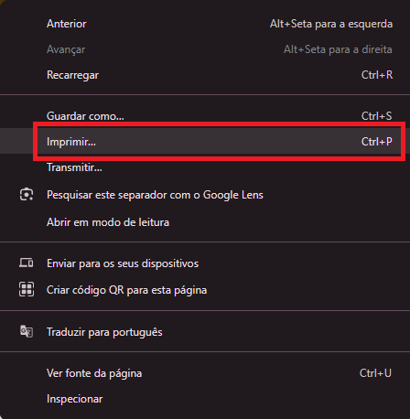Open DevTools with Inspecionar
The height and width of the screenshot is (419, 410).
point(205,399)
